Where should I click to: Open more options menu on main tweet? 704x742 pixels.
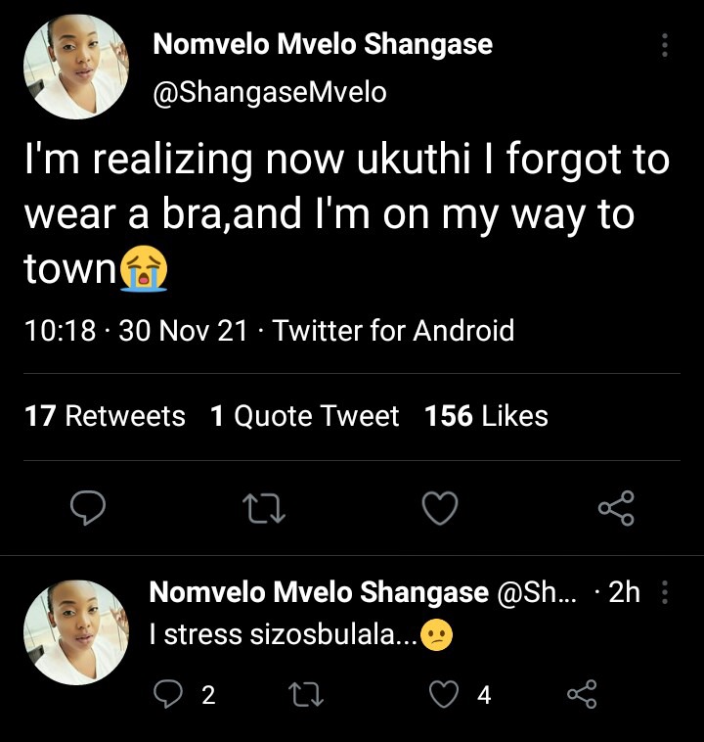coord(665,45)
